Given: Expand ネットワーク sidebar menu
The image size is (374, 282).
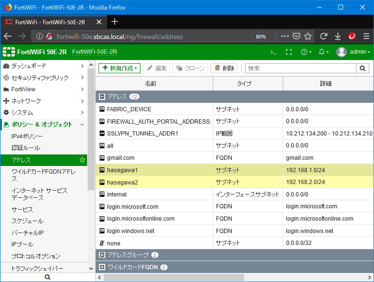Looking at the screenshot, I should point(44,101).
